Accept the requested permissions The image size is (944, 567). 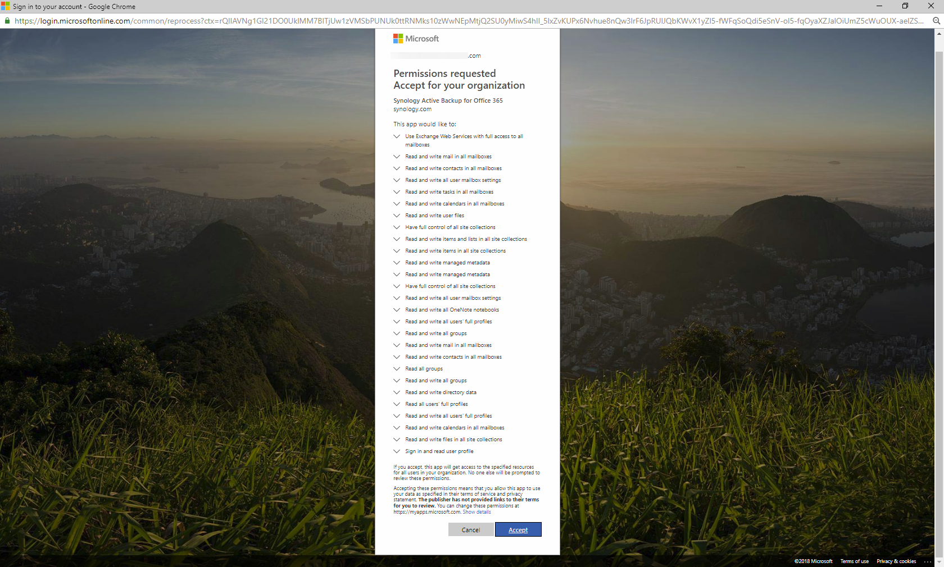click(x=518, y=530)
